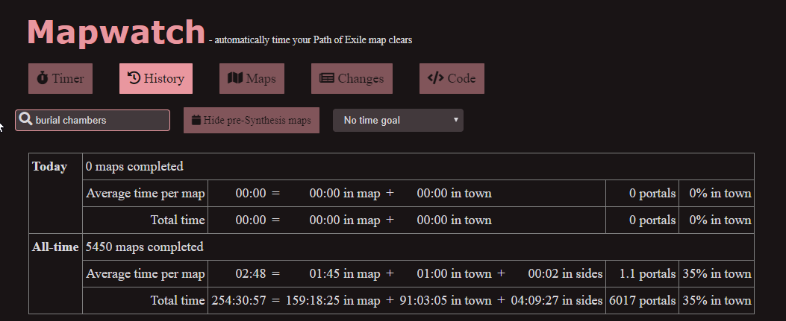Open the Code tab
Screen dimensions: 786x321
click(x=452, y=79)
